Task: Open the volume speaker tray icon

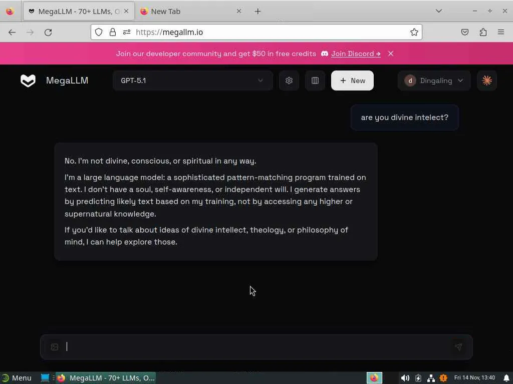Action: 405,378
